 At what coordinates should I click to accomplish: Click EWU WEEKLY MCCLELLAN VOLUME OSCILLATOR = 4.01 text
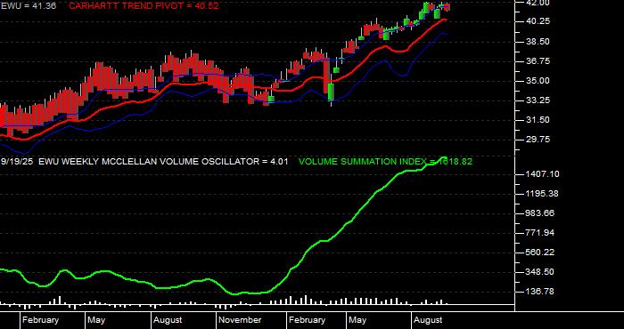(163, 162)
